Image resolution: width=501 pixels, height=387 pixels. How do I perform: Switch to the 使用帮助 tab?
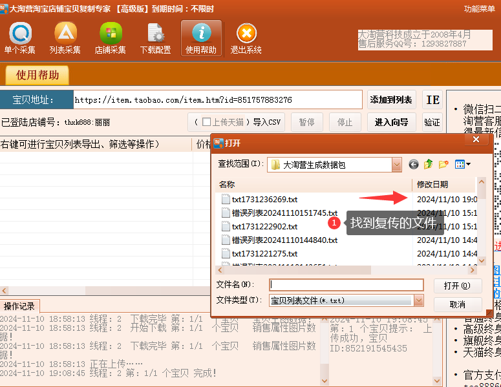37,75
